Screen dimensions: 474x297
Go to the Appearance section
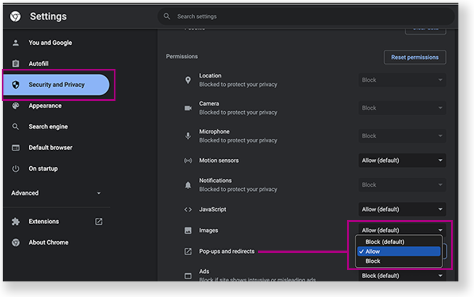tap(45, 105)
